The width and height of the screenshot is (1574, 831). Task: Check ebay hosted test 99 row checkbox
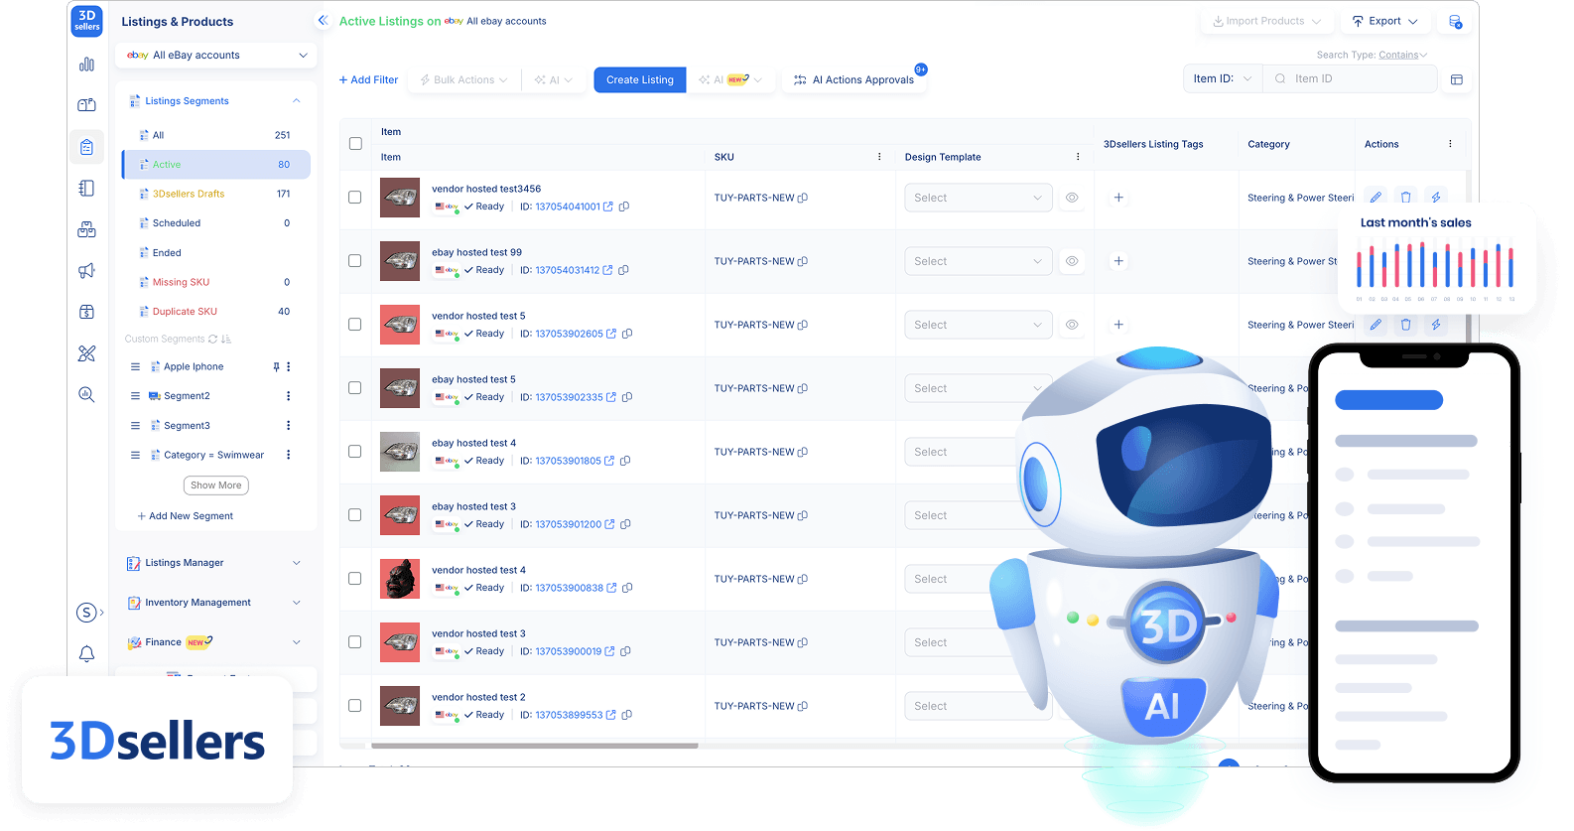click(x=354, y=261)
